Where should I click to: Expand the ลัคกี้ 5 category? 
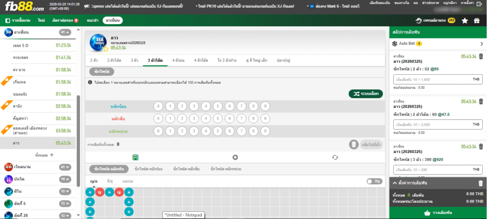point(65,203)
